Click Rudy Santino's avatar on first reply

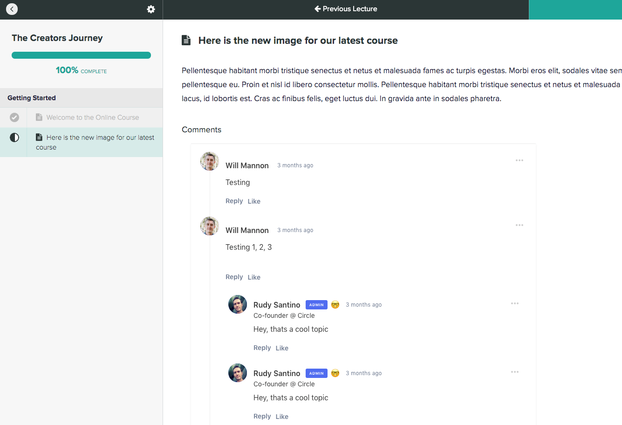pyautogui.click(x=238, y=304)
